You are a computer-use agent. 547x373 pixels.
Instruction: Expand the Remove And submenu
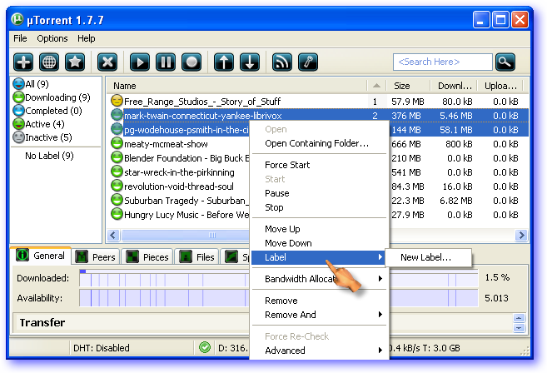[x=319, y=315]
